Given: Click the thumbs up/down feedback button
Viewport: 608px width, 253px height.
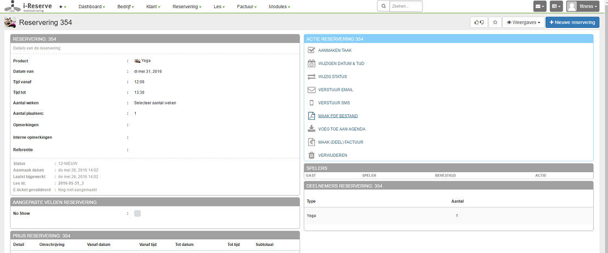Looking at the screenshot, I should (479, 22).
